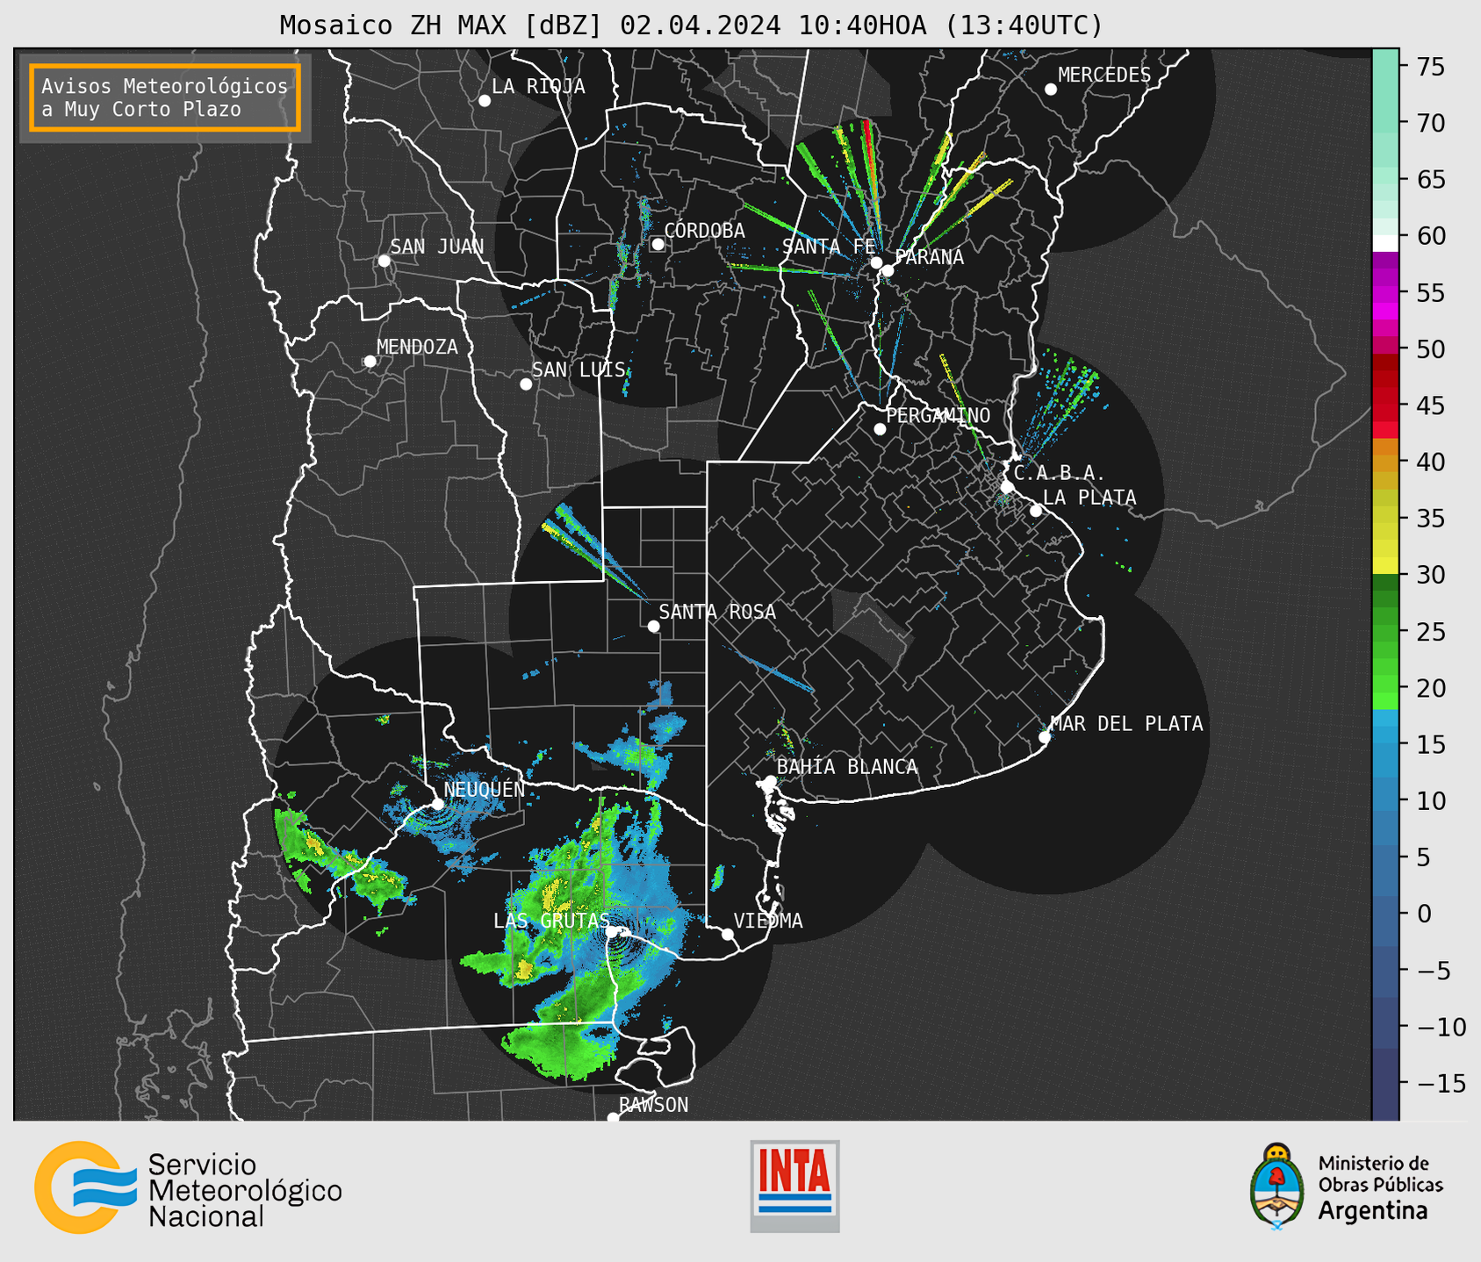Click the VIEDMA city marker dot
The width and height of the screenshot is (1481, 1262).
pos(728,935)
